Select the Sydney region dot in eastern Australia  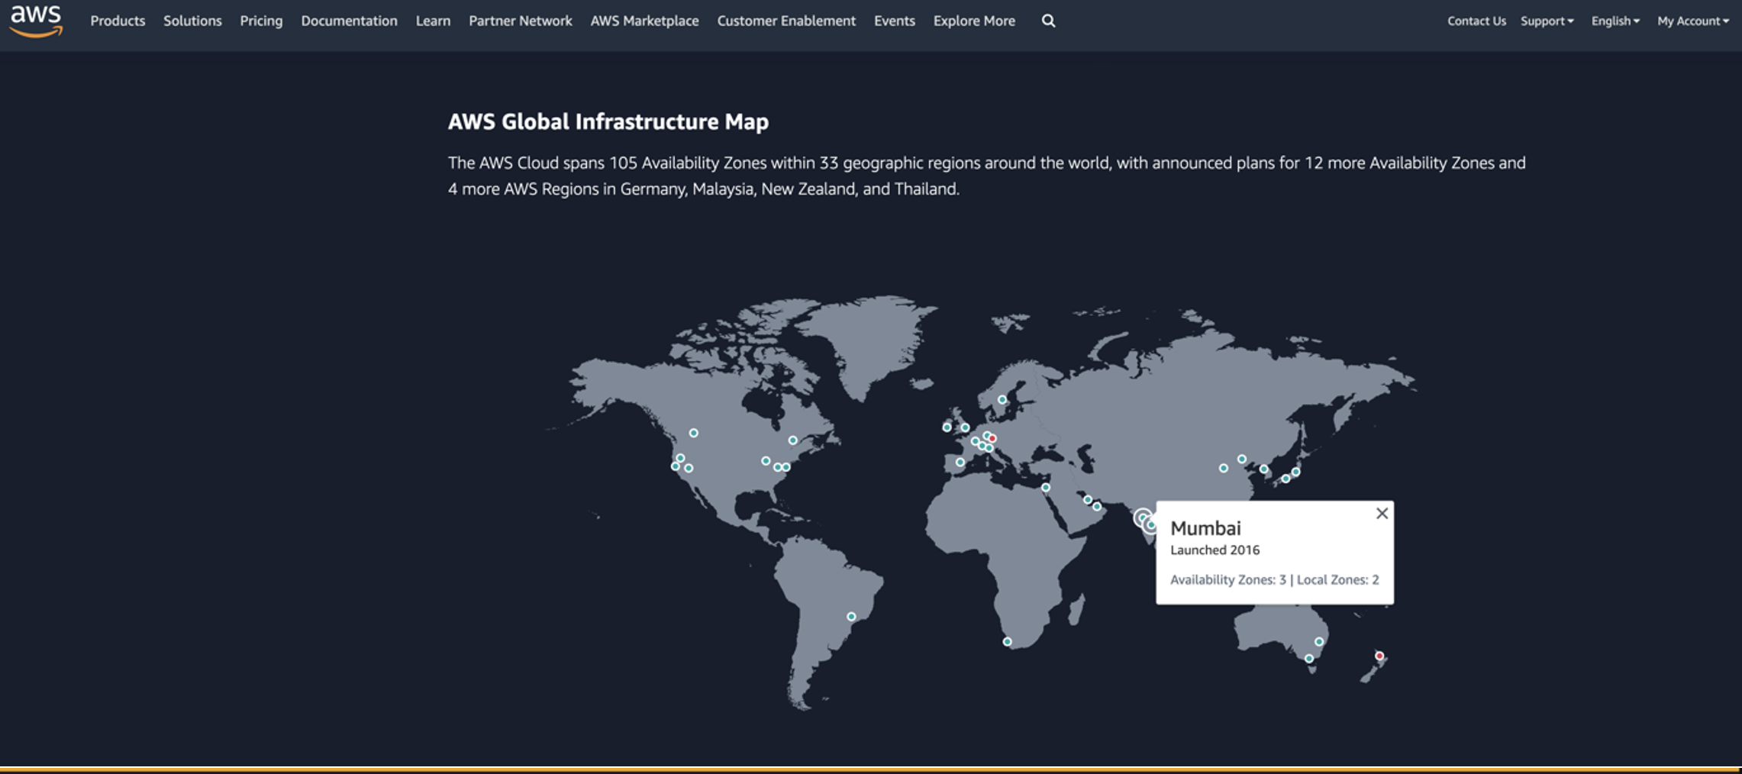coord(1319,642)
